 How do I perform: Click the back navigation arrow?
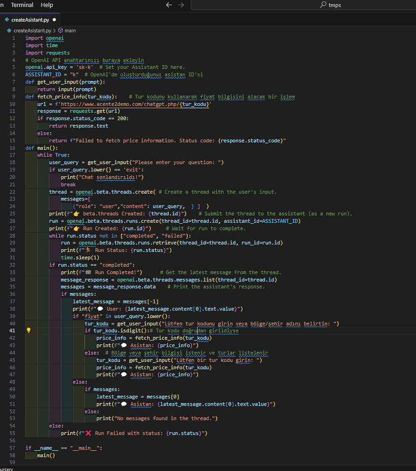(x=169, y=5)
